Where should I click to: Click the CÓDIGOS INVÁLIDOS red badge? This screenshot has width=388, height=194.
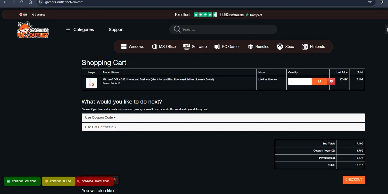[94, 181]
